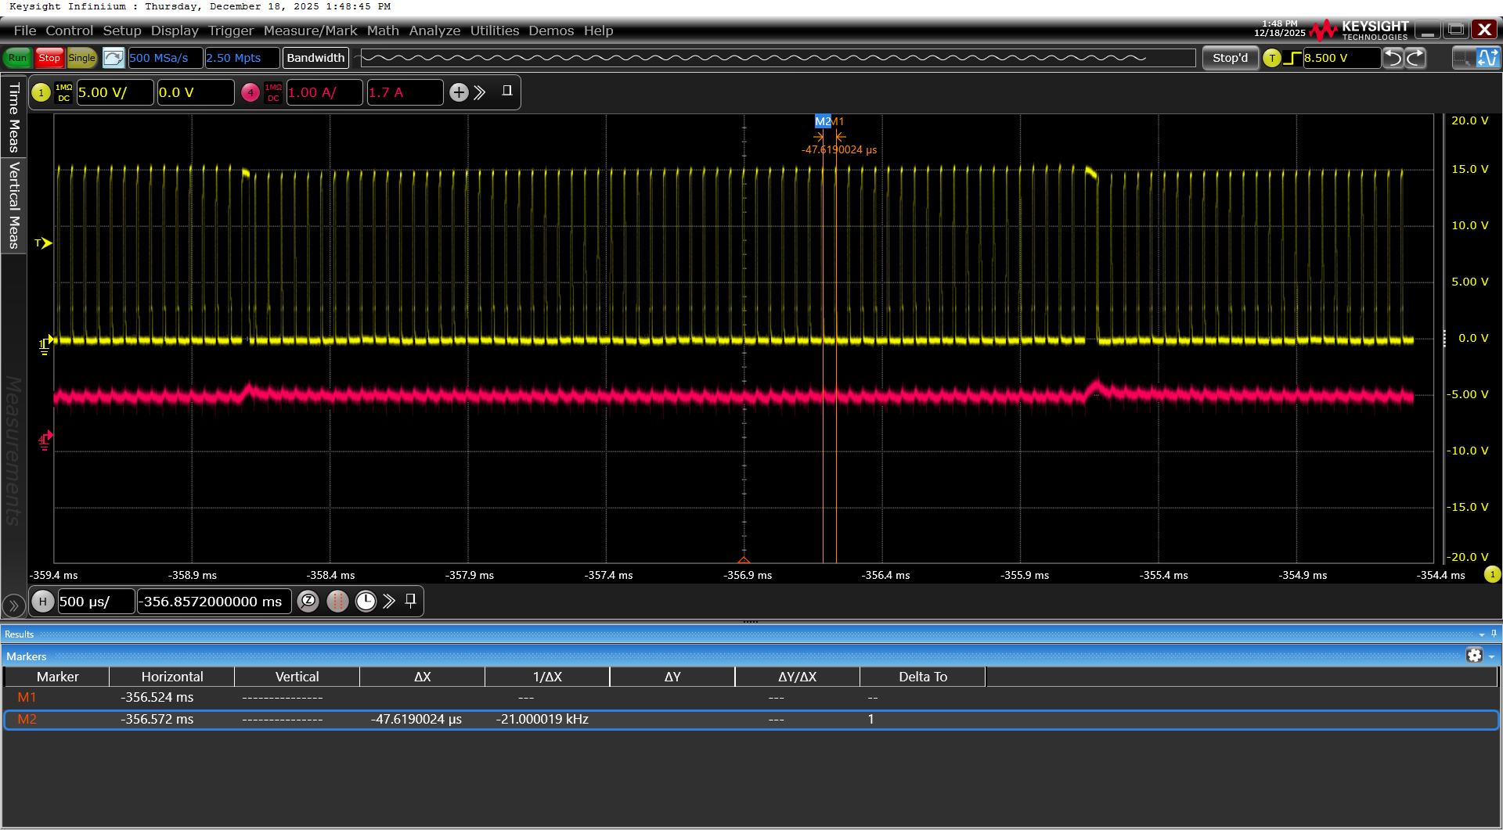Click the orange dotted reference lines icon

[x=337, y=602]
